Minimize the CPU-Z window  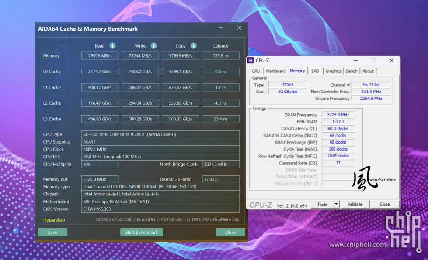point(355,60)
